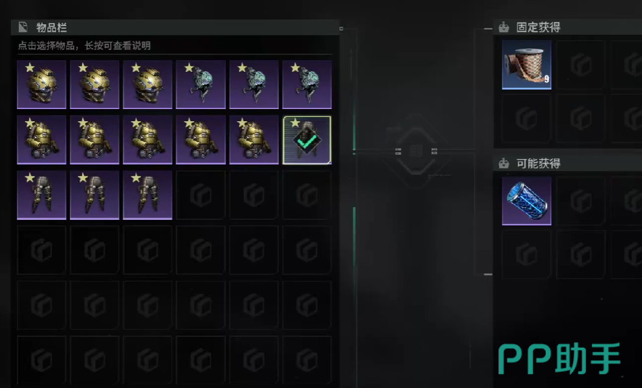Click the first empty slot beside leg armor
Image resolution: width=642 pixels, height=388 pixels.
pos(200,196)
